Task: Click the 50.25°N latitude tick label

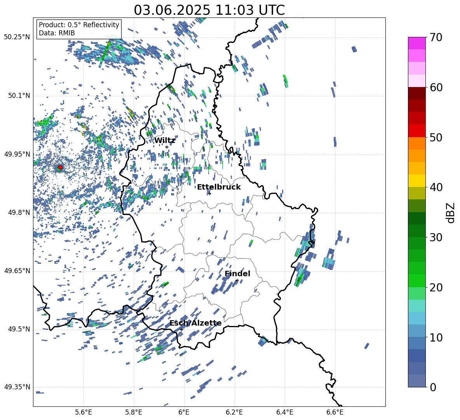Action: 17,37
